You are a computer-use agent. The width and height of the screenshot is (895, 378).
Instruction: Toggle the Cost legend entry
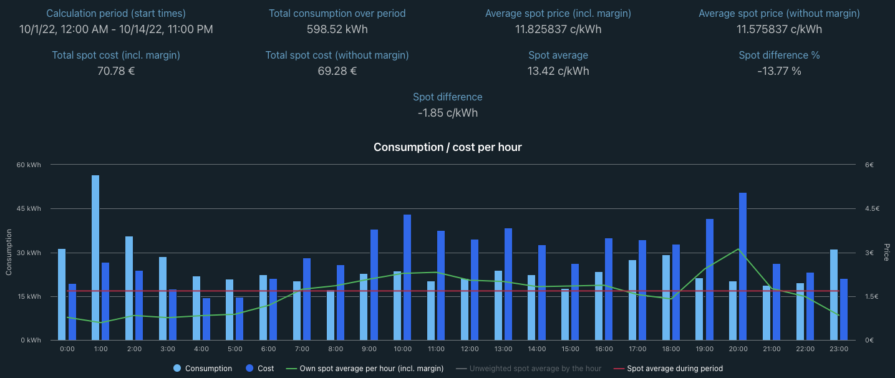tap(259, 369)
